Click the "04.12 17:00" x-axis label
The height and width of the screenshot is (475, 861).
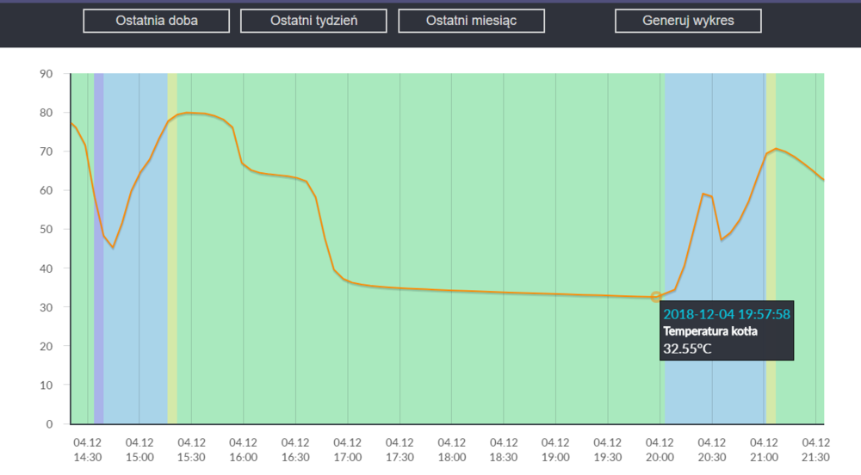coord(348,450)
